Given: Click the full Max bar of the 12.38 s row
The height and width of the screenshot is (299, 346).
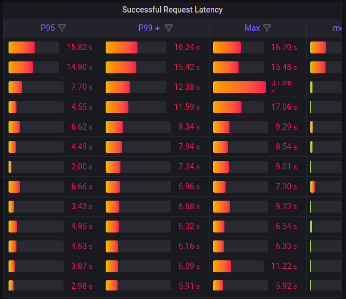Looking at the screenshot, I should pos(239,87).
